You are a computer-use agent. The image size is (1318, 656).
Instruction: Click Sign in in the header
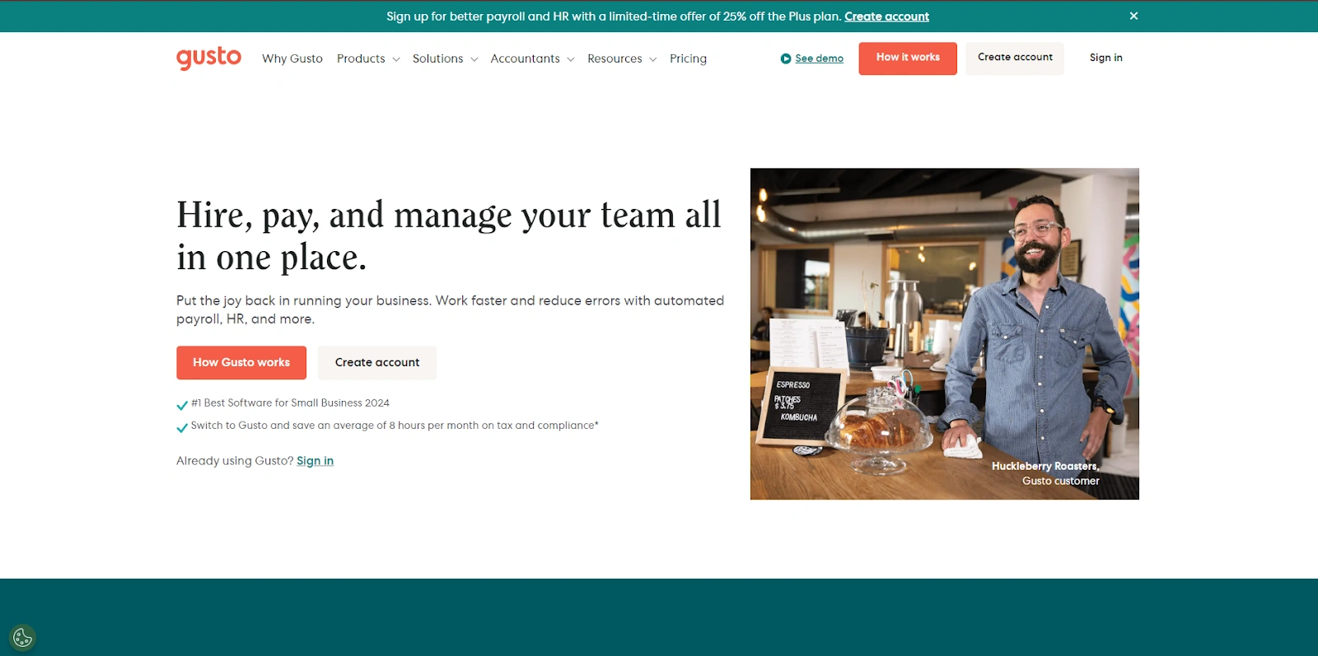[x=1105, y=58]
